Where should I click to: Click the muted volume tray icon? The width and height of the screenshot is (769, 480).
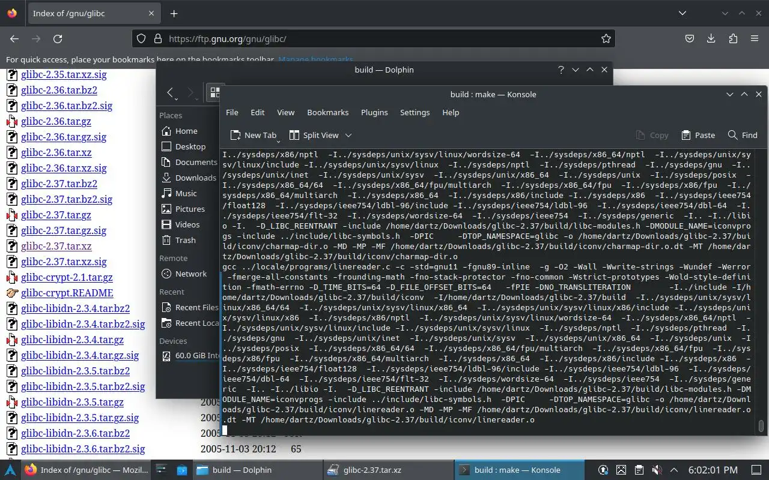(x=657, y=470)
